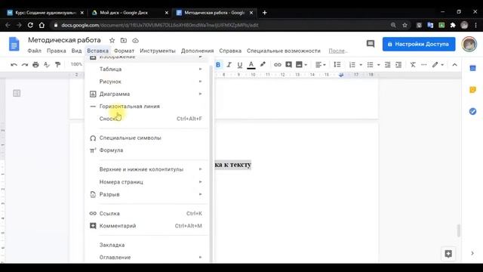Open line spacing options
Screen dimensions: 483x272
pos(337,65)
